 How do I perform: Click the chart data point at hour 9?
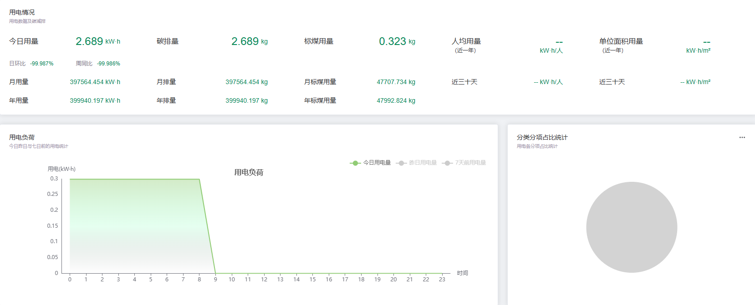coord(215,273)
